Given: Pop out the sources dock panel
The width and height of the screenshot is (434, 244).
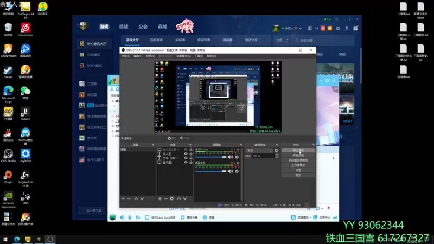Looking at the screenshot, I should pos(190,145).
